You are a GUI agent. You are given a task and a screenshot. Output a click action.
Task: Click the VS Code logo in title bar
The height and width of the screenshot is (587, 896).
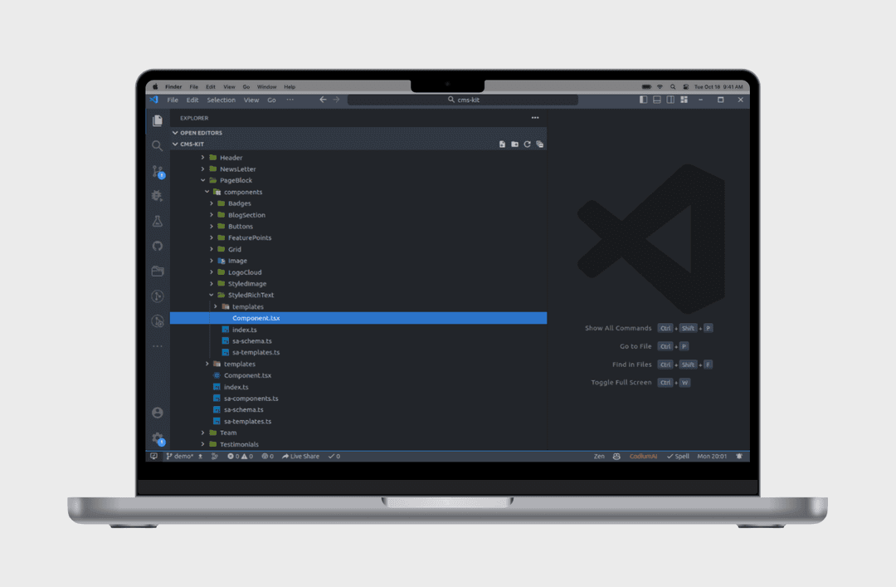click(x=154, y=100)
